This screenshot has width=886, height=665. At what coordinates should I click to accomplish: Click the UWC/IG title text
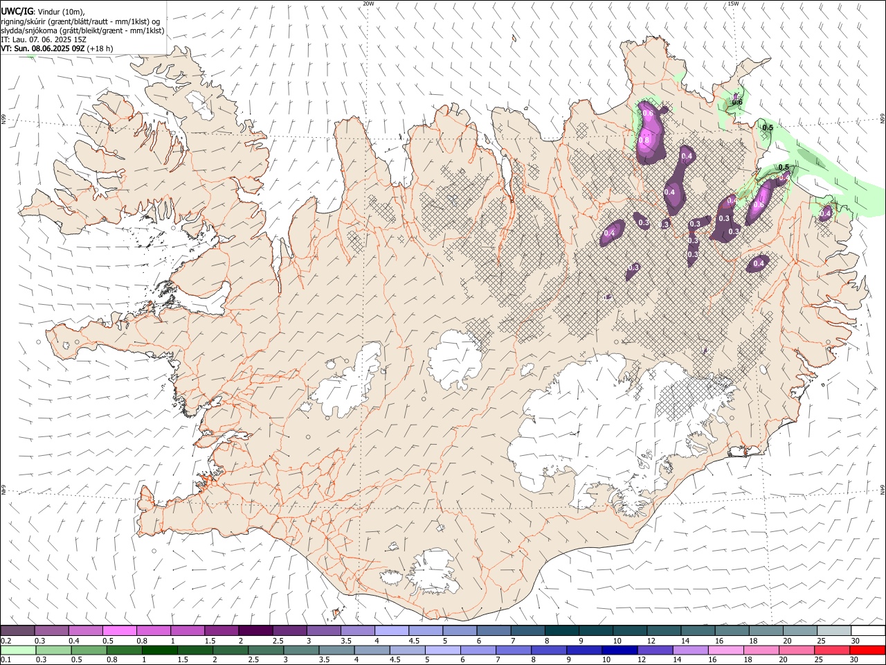click(17, 11)
